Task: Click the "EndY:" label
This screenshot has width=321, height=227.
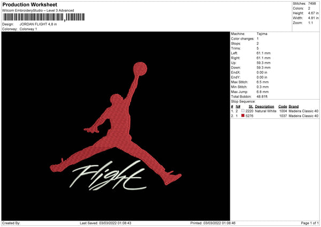Action: click(235, 77)
